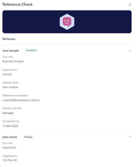Click the 123 Pty Ltd organisation value
The width and height of the screenshot is (136, 167).
pyautogui.click(x=10, y=160)
